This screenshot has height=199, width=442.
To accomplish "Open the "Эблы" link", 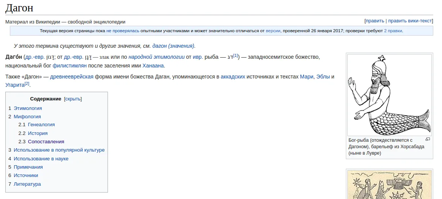I will point(323,77).
